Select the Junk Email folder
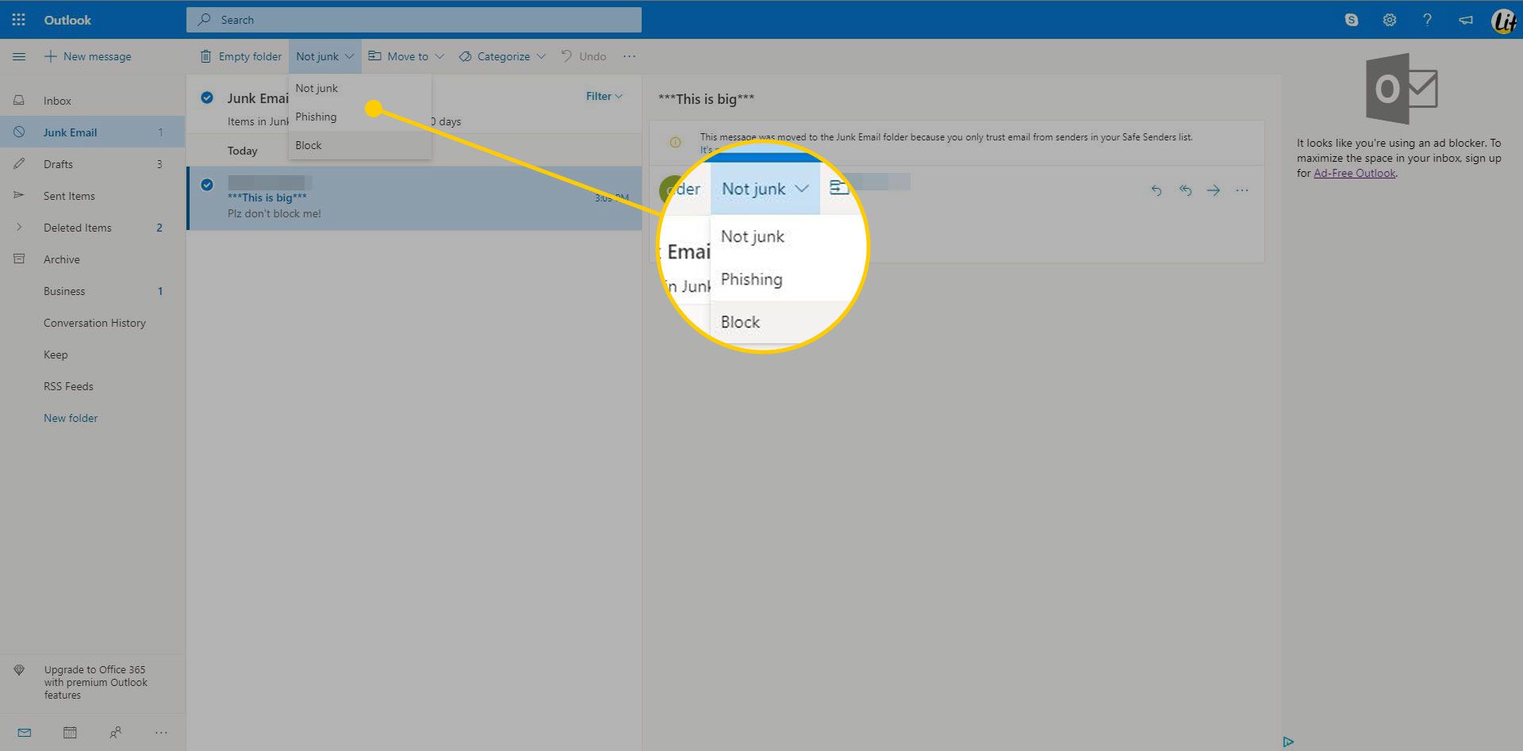 pos(93,132)
